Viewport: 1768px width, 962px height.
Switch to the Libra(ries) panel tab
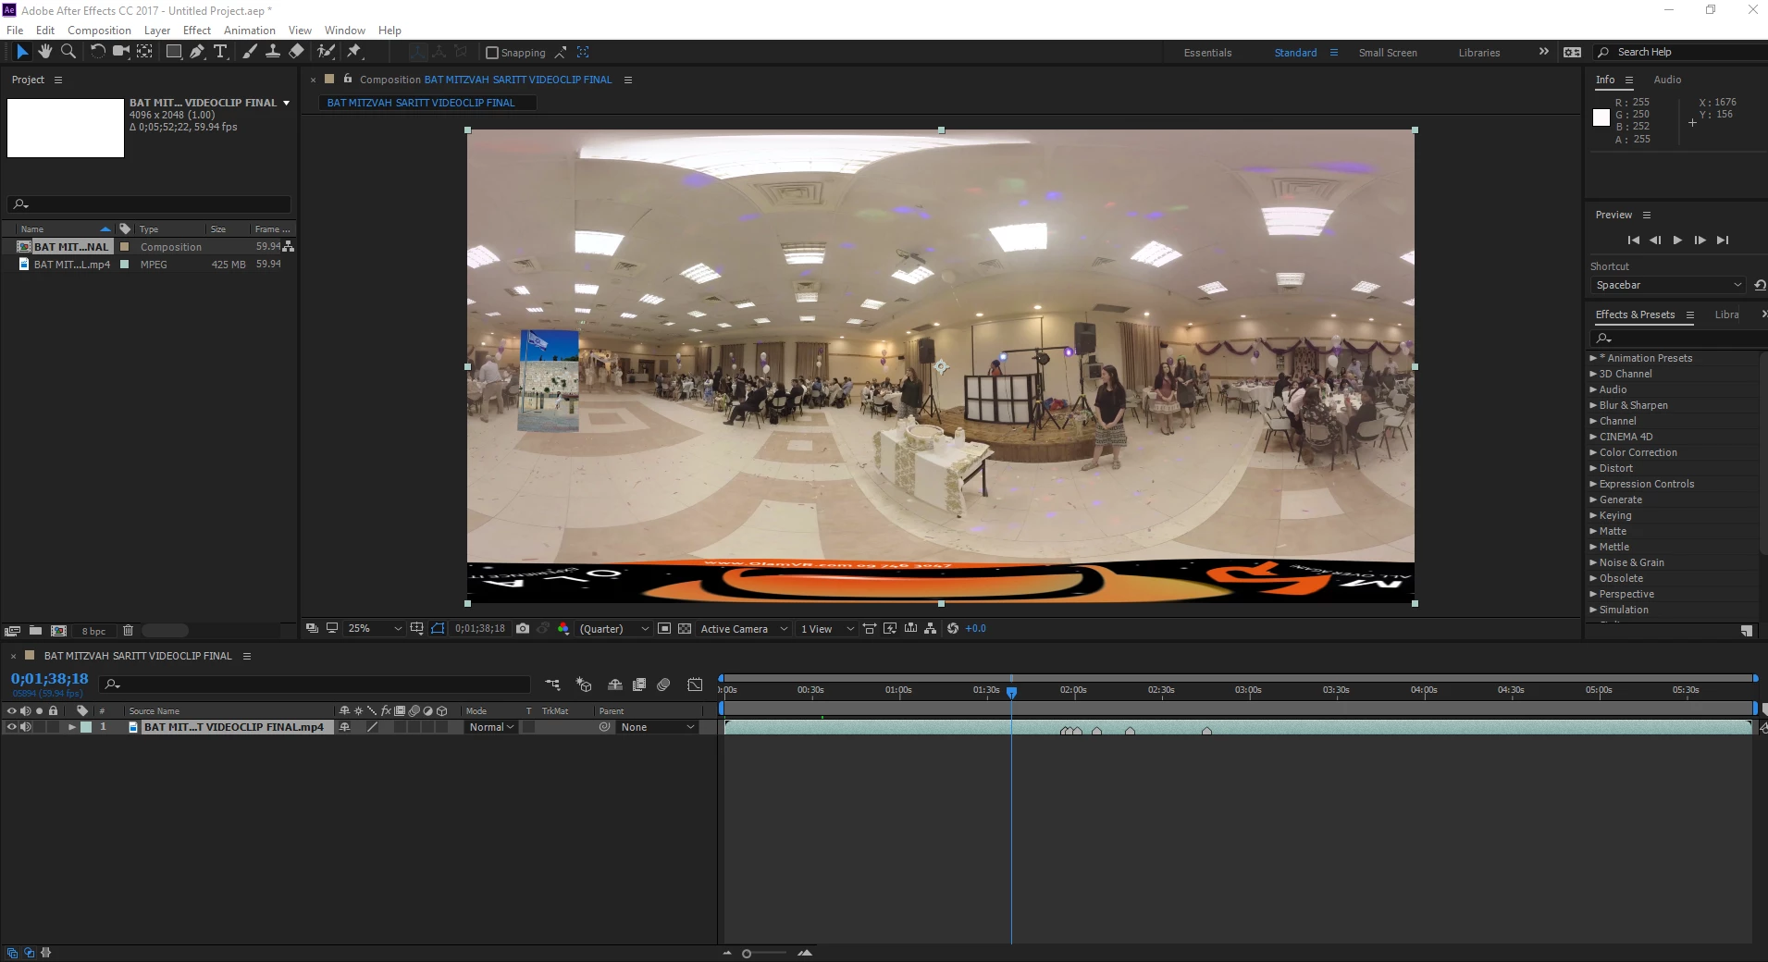1726,314
